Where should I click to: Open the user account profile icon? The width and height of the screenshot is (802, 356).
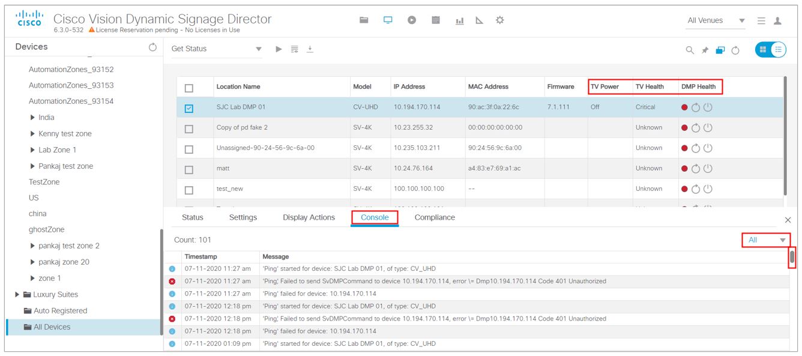click(x=778, y=19)
